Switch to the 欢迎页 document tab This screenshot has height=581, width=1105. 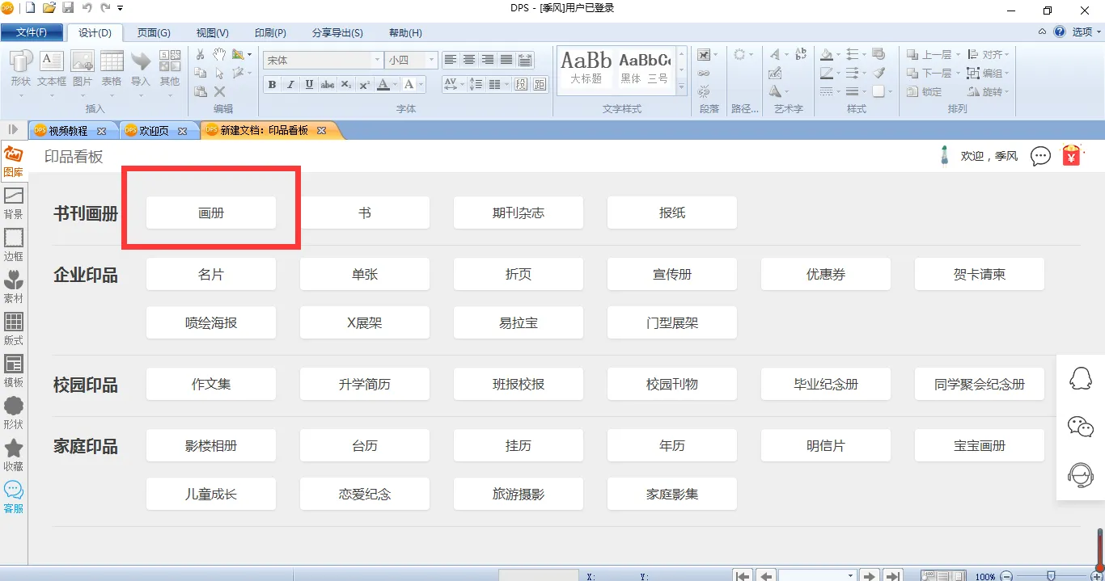(x=154, y=131)
